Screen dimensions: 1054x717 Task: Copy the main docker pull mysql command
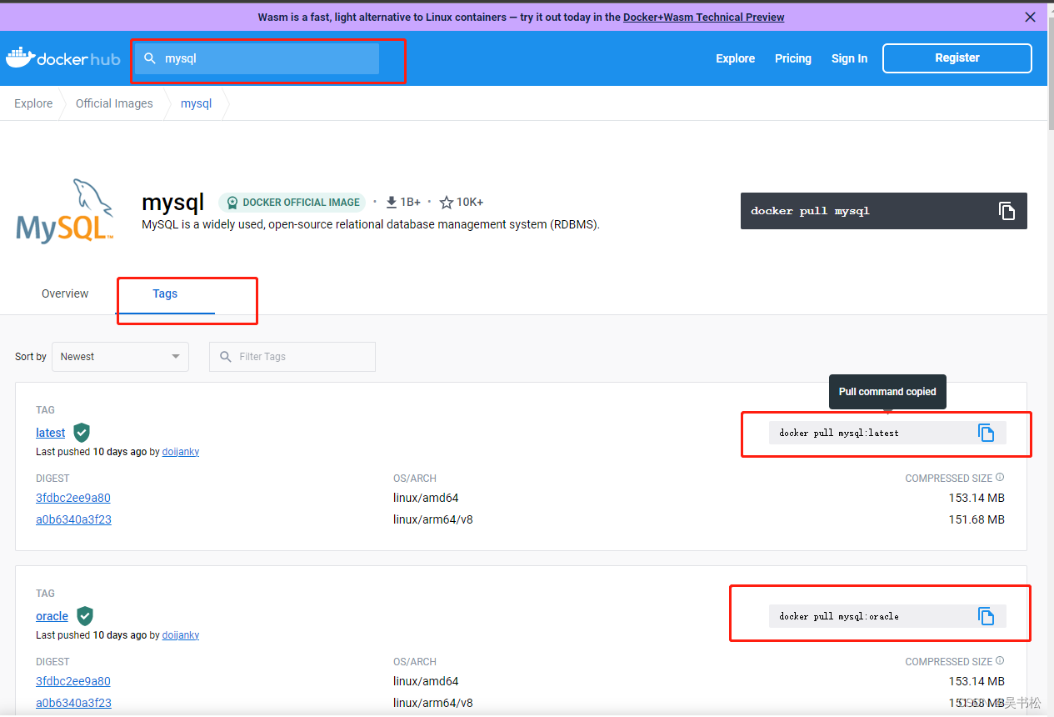pos(1007,211)
